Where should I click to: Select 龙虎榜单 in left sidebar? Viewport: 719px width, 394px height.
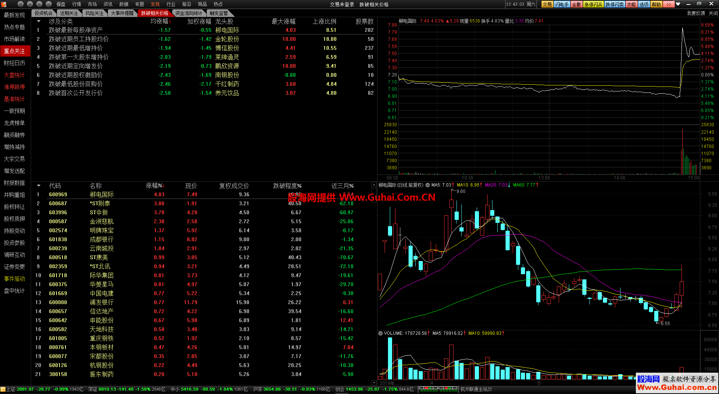tap(14, 123)
